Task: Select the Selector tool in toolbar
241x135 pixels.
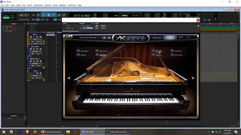Action: click(49, 15)
